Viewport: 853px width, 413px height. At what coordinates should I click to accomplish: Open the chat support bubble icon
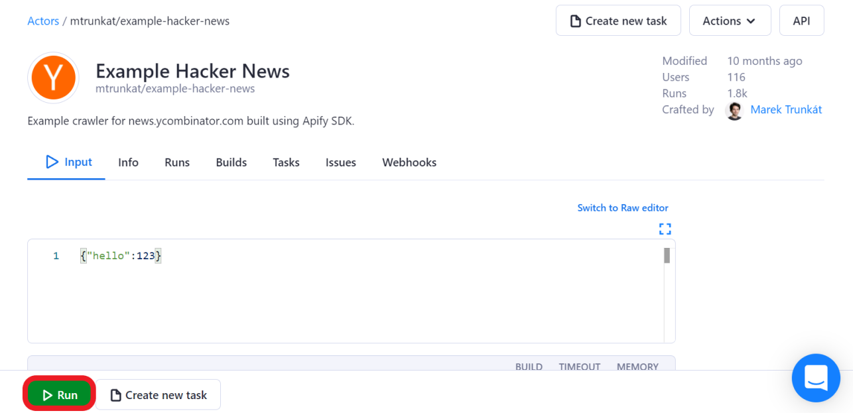[816, 378]
